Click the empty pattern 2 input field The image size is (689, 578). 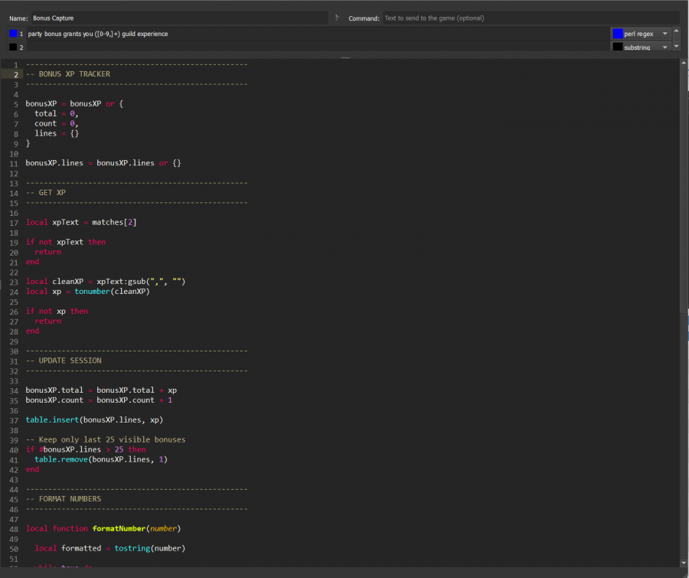click(317, 47)
